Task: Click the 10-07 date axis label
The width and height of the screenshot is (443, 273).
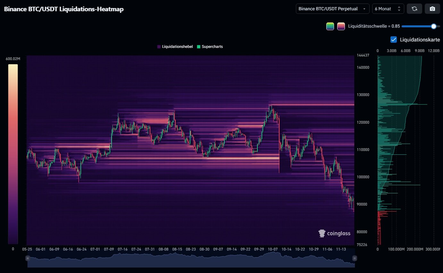Action: pyautogui.click(x=273, y=249)
